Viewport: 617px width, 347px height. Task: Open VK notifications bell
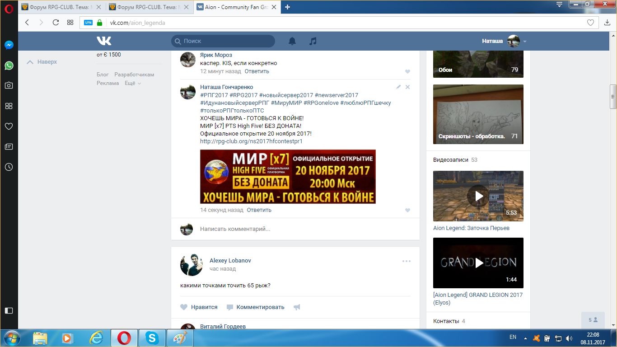click(292, 41)
